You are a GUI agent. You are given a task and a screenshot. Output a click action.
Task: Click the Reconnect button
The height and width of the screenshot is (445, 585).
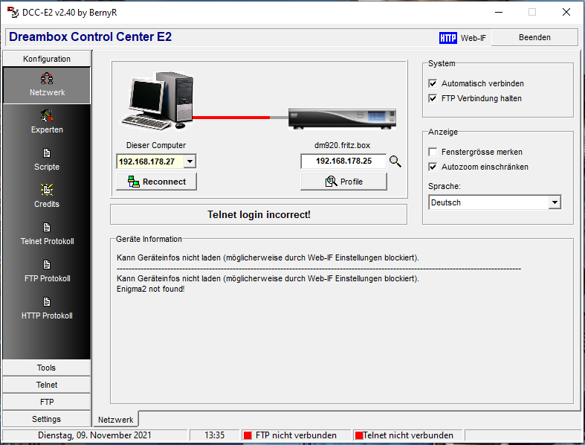click(156, 182)
